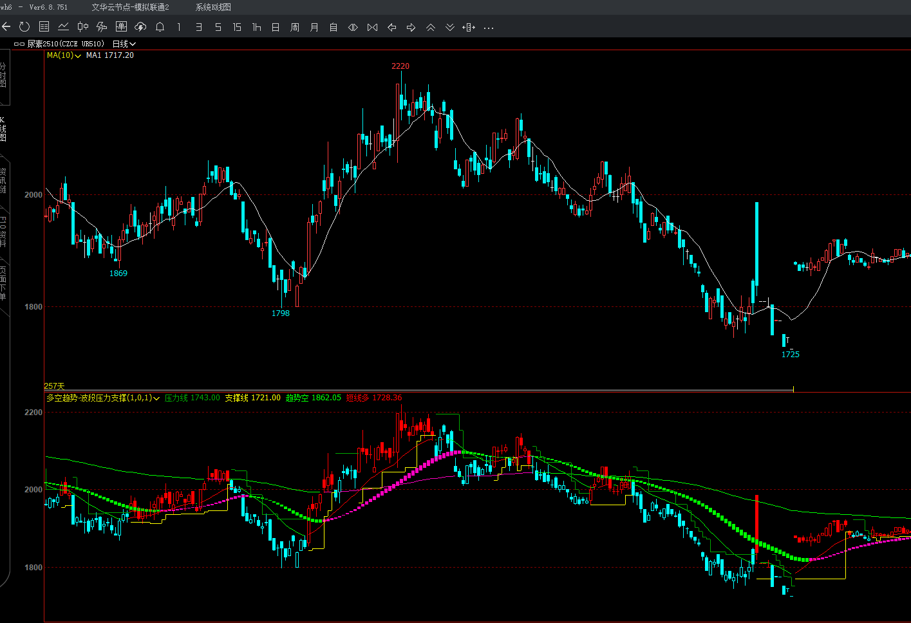Open the 多空趋势-波段压力支撑 indicator dropdown

[x=103, y=398]
